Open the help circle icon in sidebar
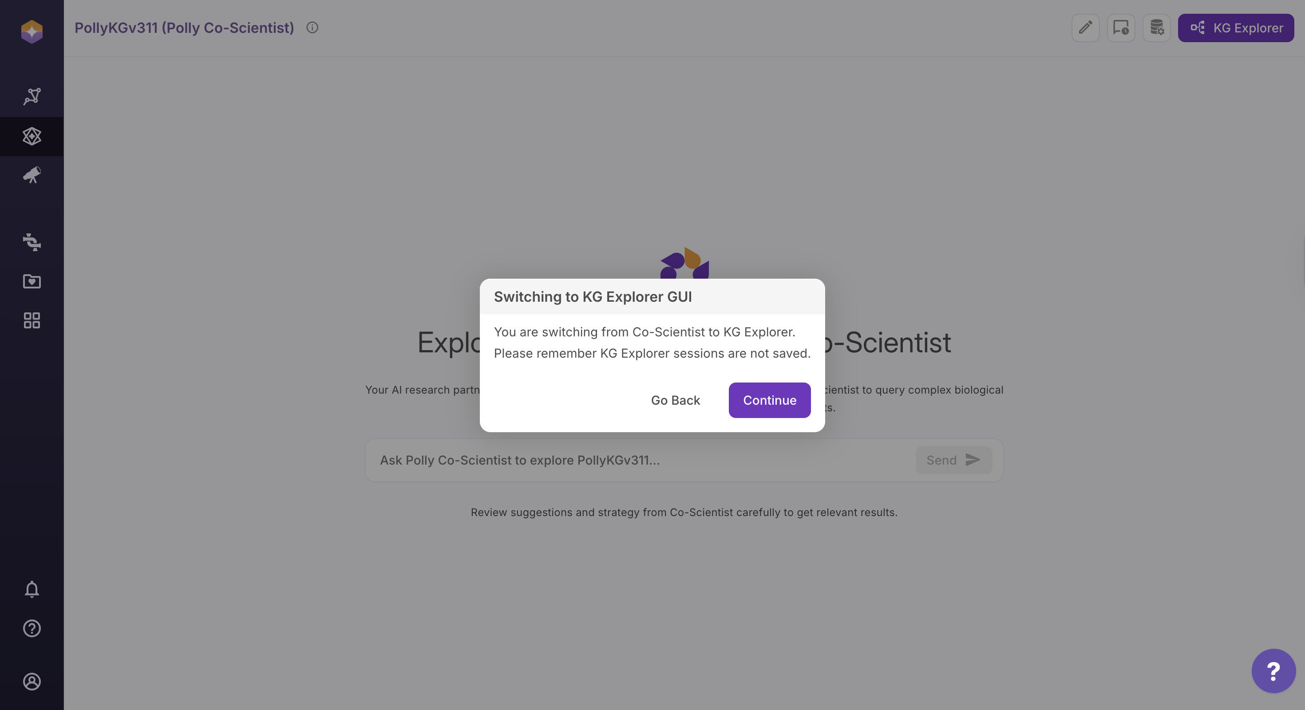 [32, 628]
